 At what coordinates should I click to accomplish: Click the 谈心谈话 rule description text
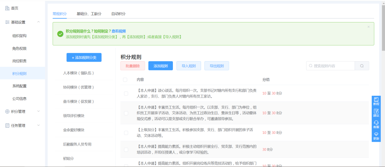[x=197, y=93]
